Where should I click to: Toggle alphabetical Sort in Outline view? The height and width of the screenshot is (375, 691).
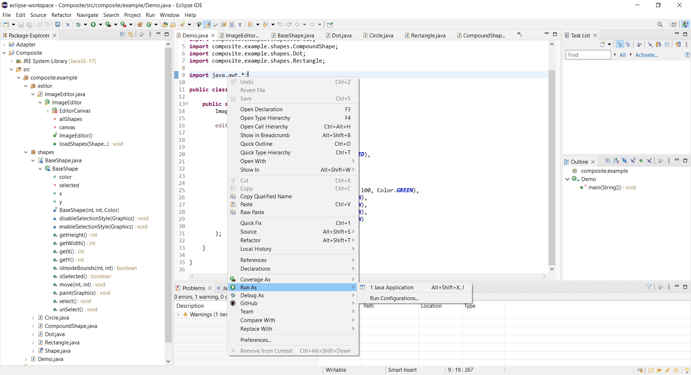pos(616,161)
